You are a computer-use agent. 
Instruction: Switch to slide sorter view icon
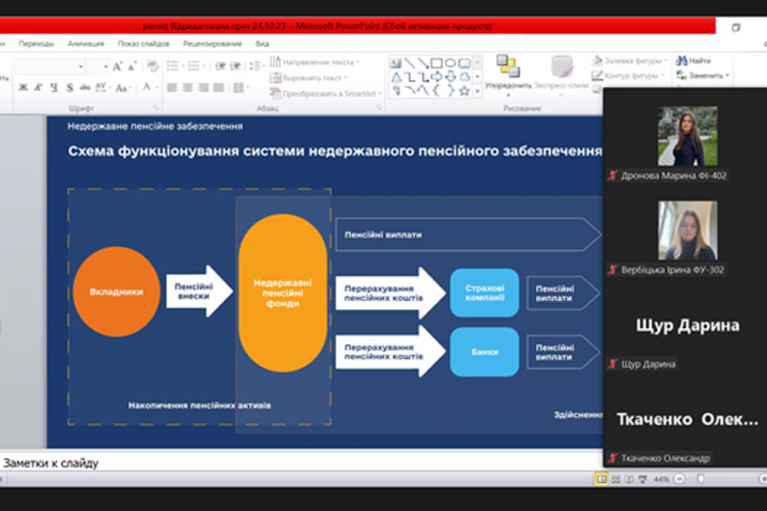[x=617, y=479]
